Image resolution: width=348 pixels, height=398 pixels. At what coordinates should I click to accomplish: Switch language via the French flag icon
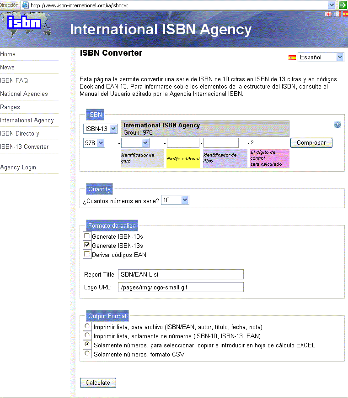[337, 14]
